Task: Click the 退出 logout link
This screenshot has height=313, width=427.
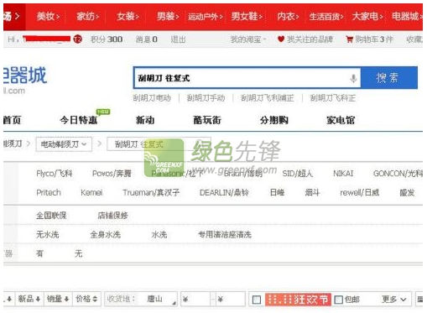Action: [178, 39]
